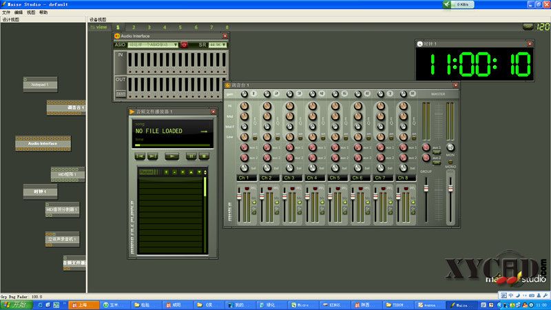Image resolution: width=551 pixels, height=310 pixels.
Task: Move playlist item up arrow
Action: (x=191, y=172)
